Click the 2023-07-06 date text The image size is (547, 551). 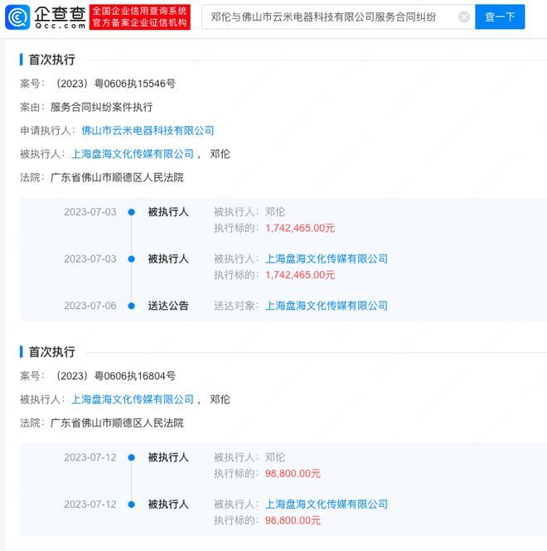point(90,306)
